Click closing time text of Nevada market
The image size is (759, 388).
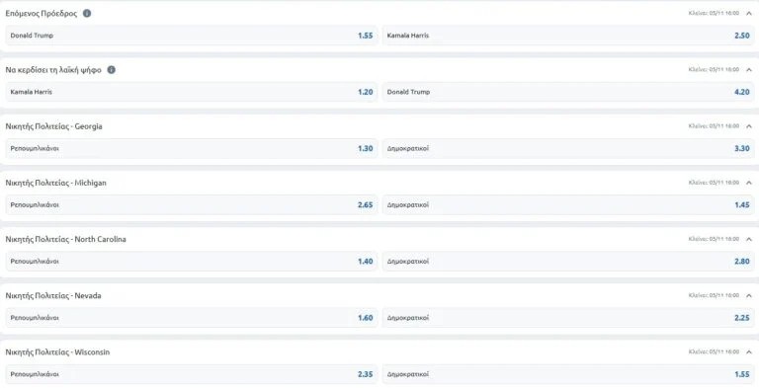click(x=714, y=295)
